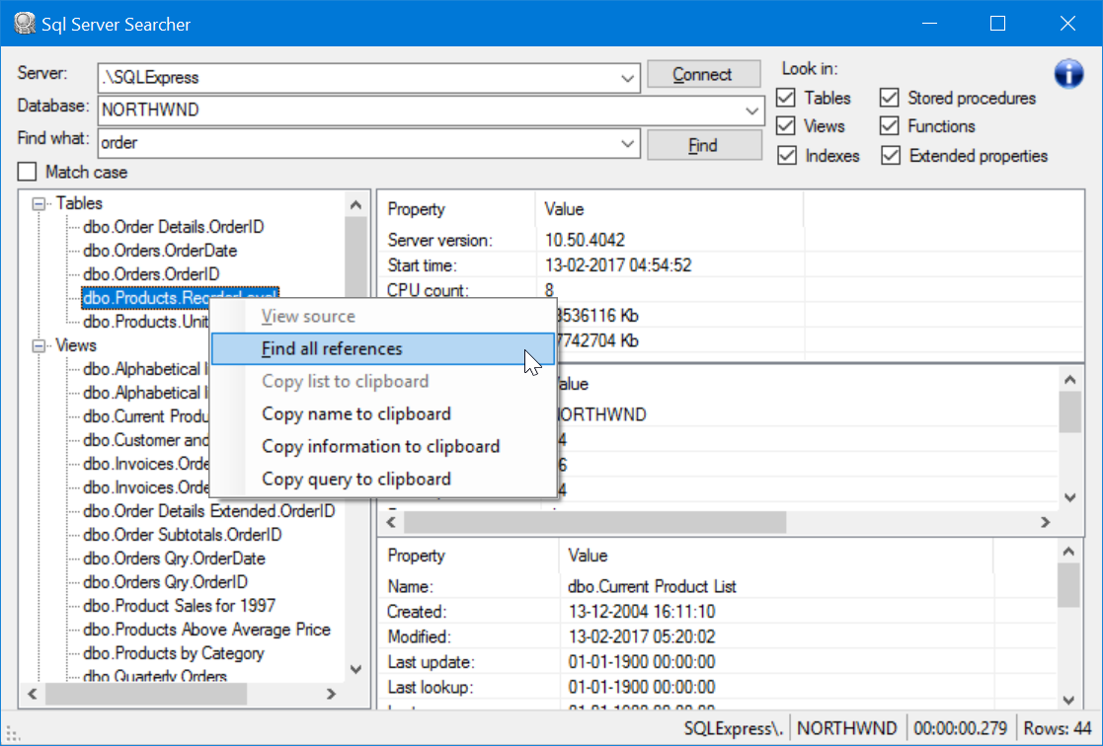Click the tree's horizontal scrollbar left arrow
The height and width of the screenshot is (746, 1103).
[33, 694]
